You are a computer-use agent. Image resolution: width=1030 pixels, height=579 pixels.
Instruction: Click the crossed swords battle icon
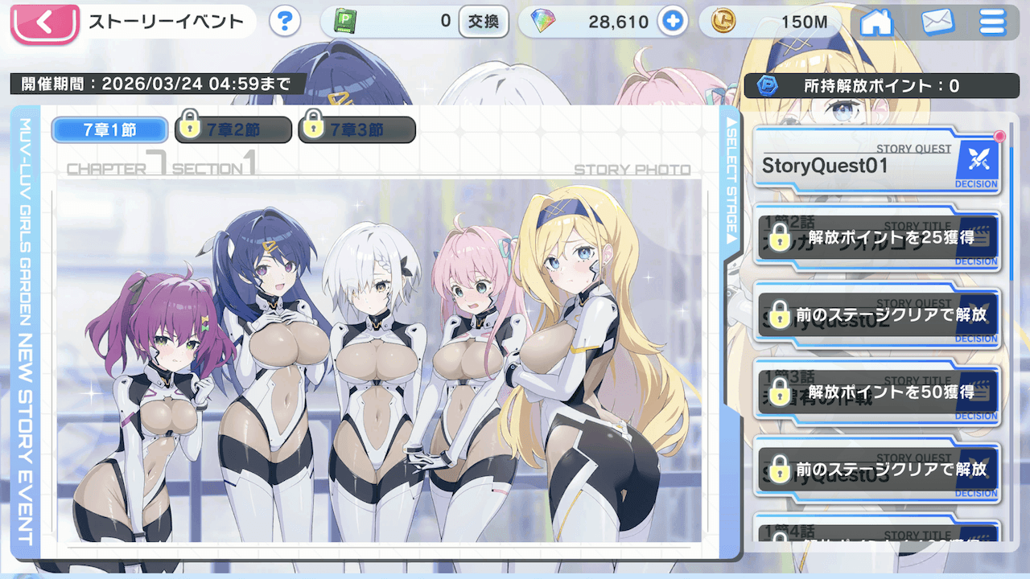pos(978,161)
